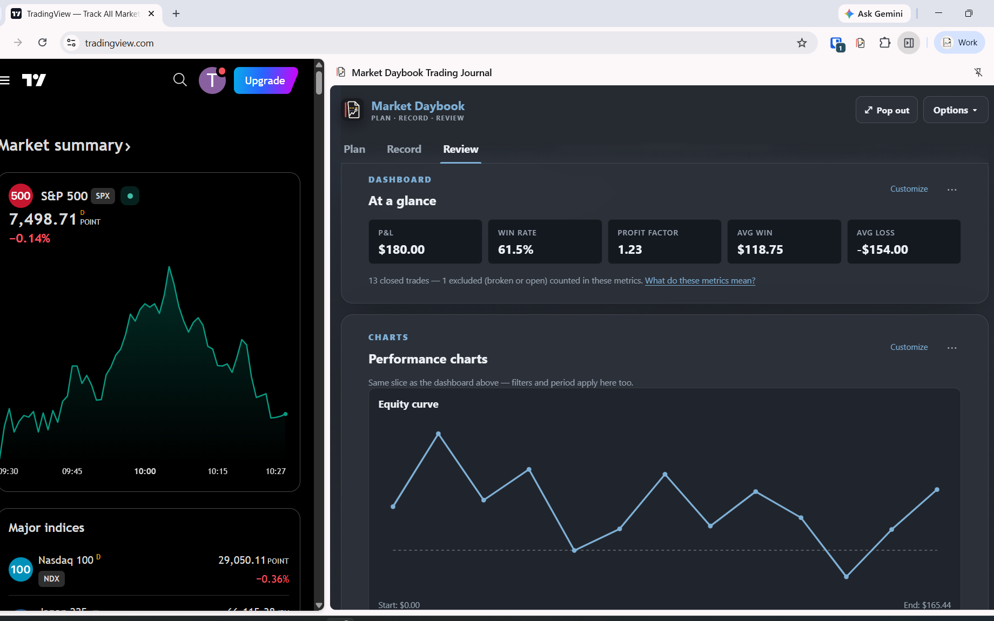Viewport: 994px width, 621px height.
Task: Click the Market Daybook header icon
Action: click(x=341, y=72)
